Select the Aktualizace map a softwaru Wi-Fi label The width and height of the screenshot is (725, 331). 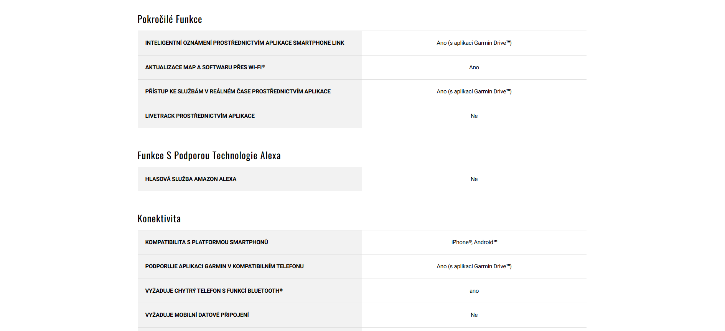point(205,67)
